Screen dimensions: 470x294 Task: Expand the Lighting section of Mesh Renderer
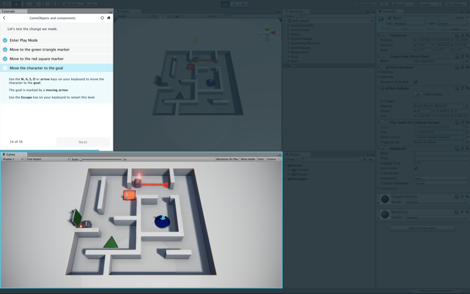point(379,72)
